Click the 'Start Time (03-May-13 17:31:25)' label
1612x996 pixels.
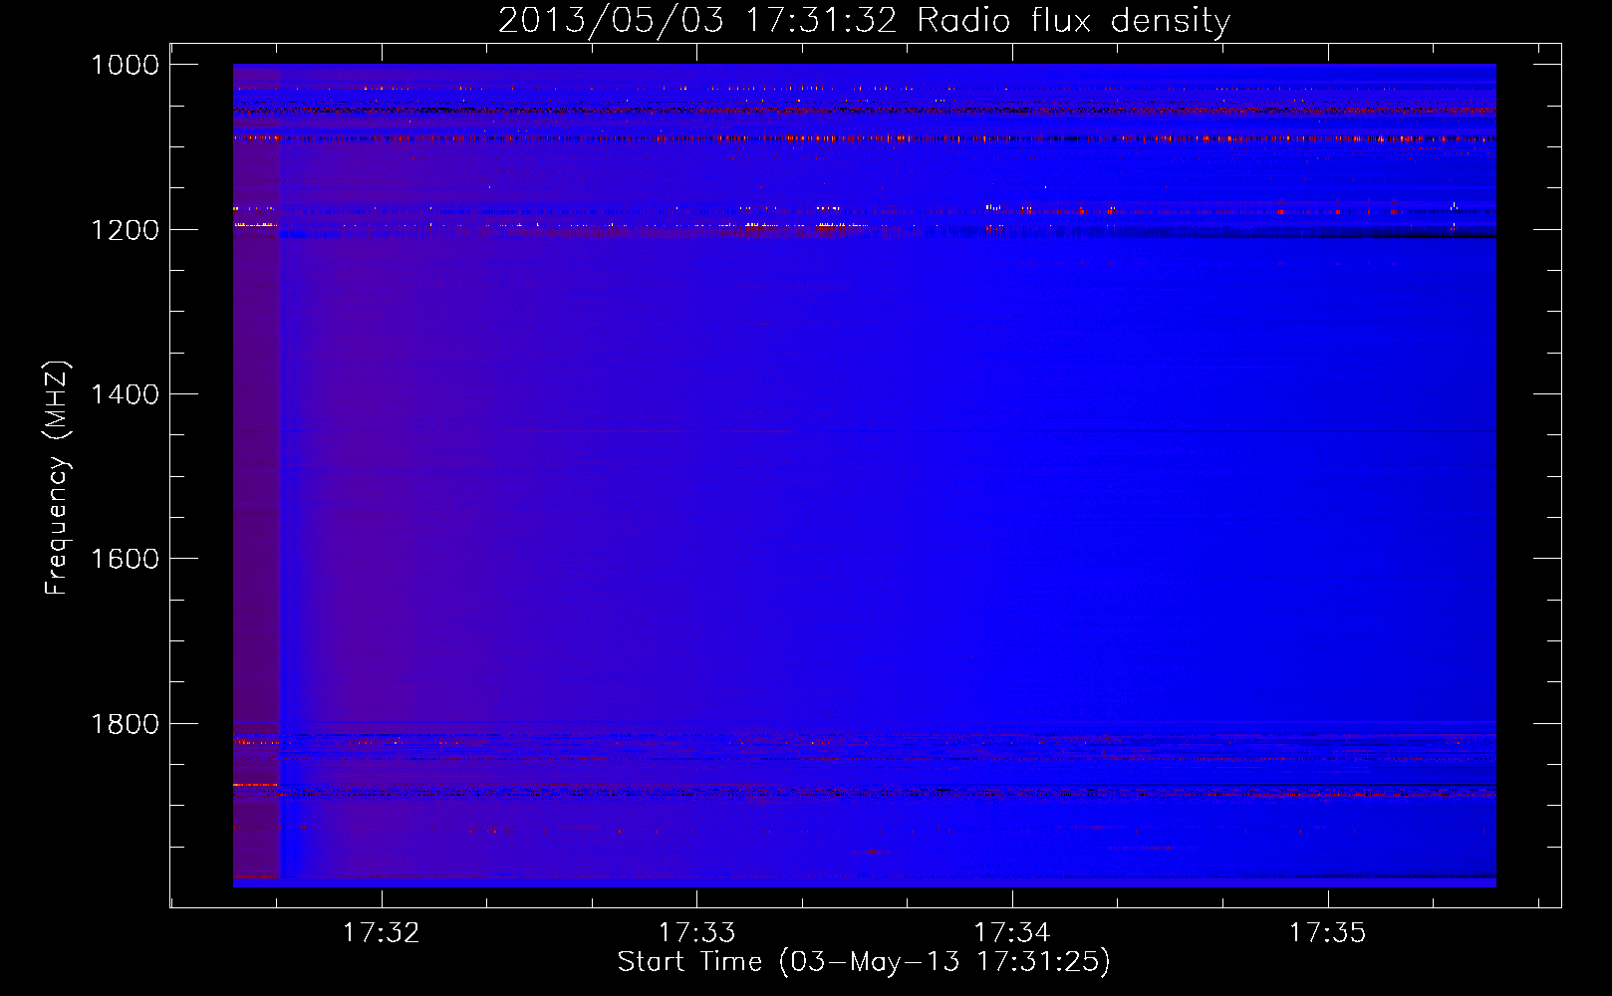pyautogui.click(x=864, y=961)
